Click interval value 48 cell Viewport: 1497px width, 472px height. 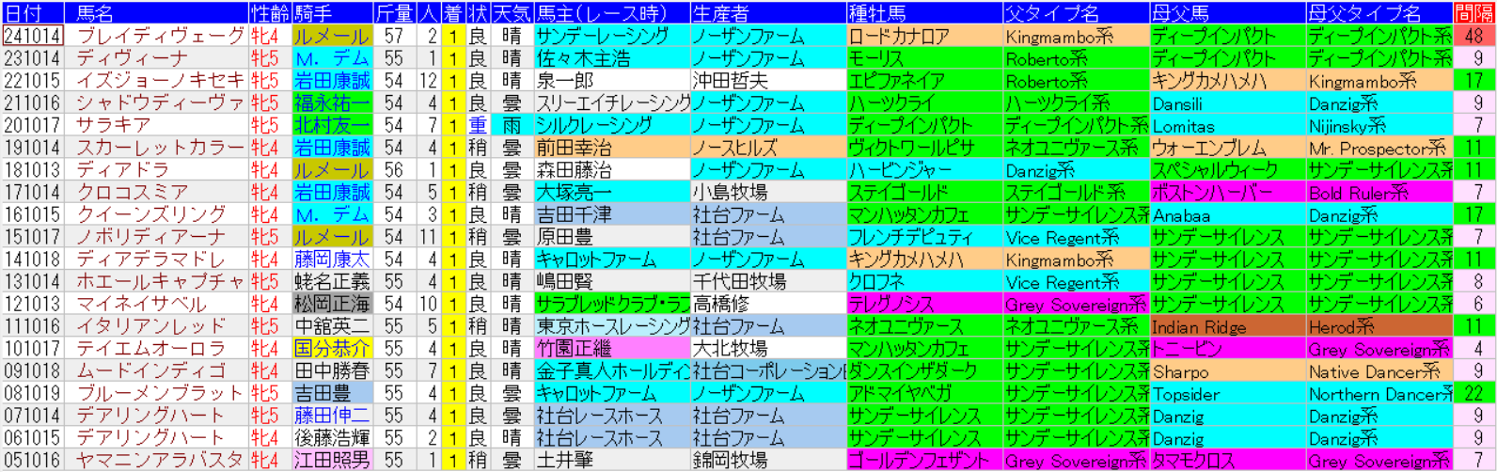click(x=1473, y=36)
